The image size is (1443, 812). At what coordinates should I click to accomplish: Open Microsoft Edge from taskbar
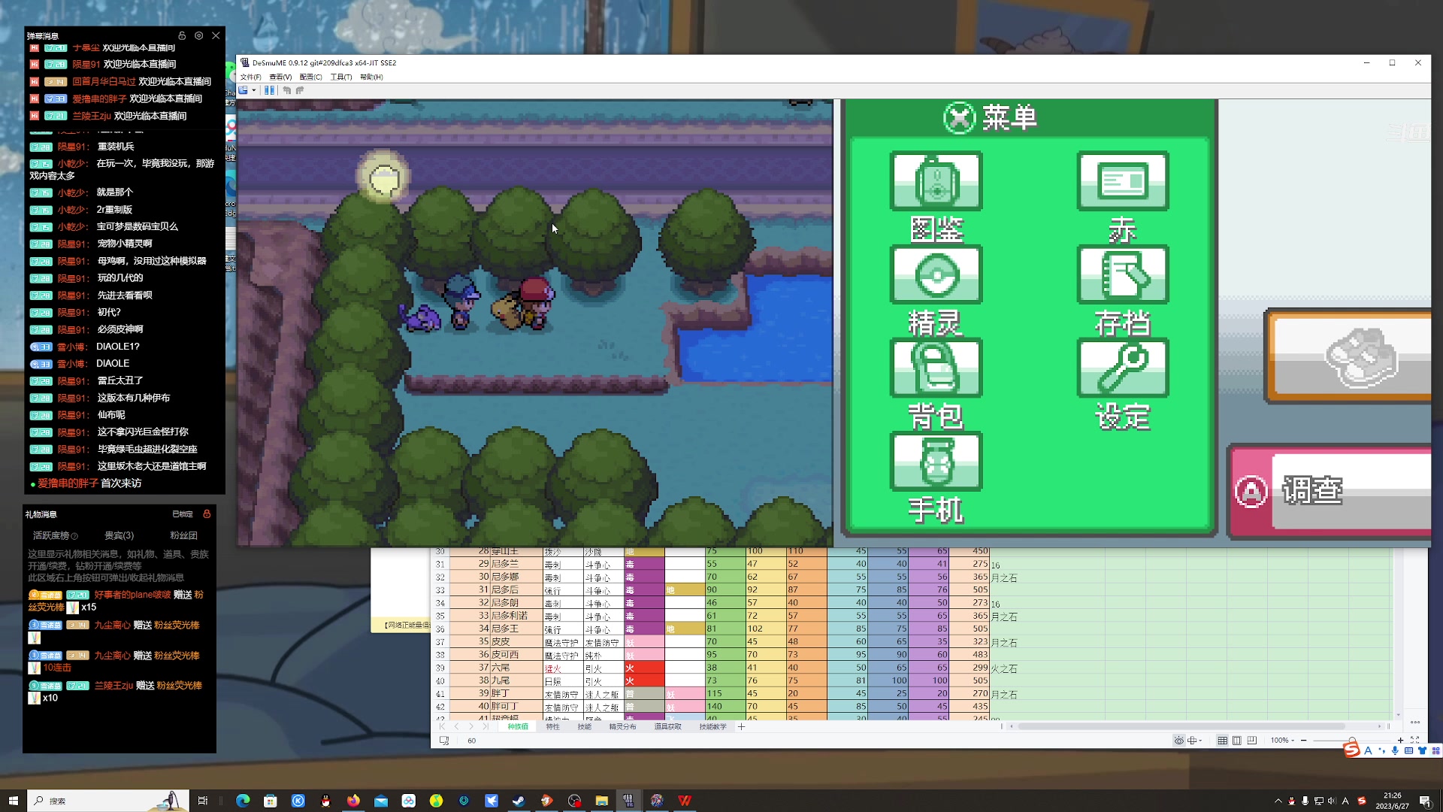243,801
